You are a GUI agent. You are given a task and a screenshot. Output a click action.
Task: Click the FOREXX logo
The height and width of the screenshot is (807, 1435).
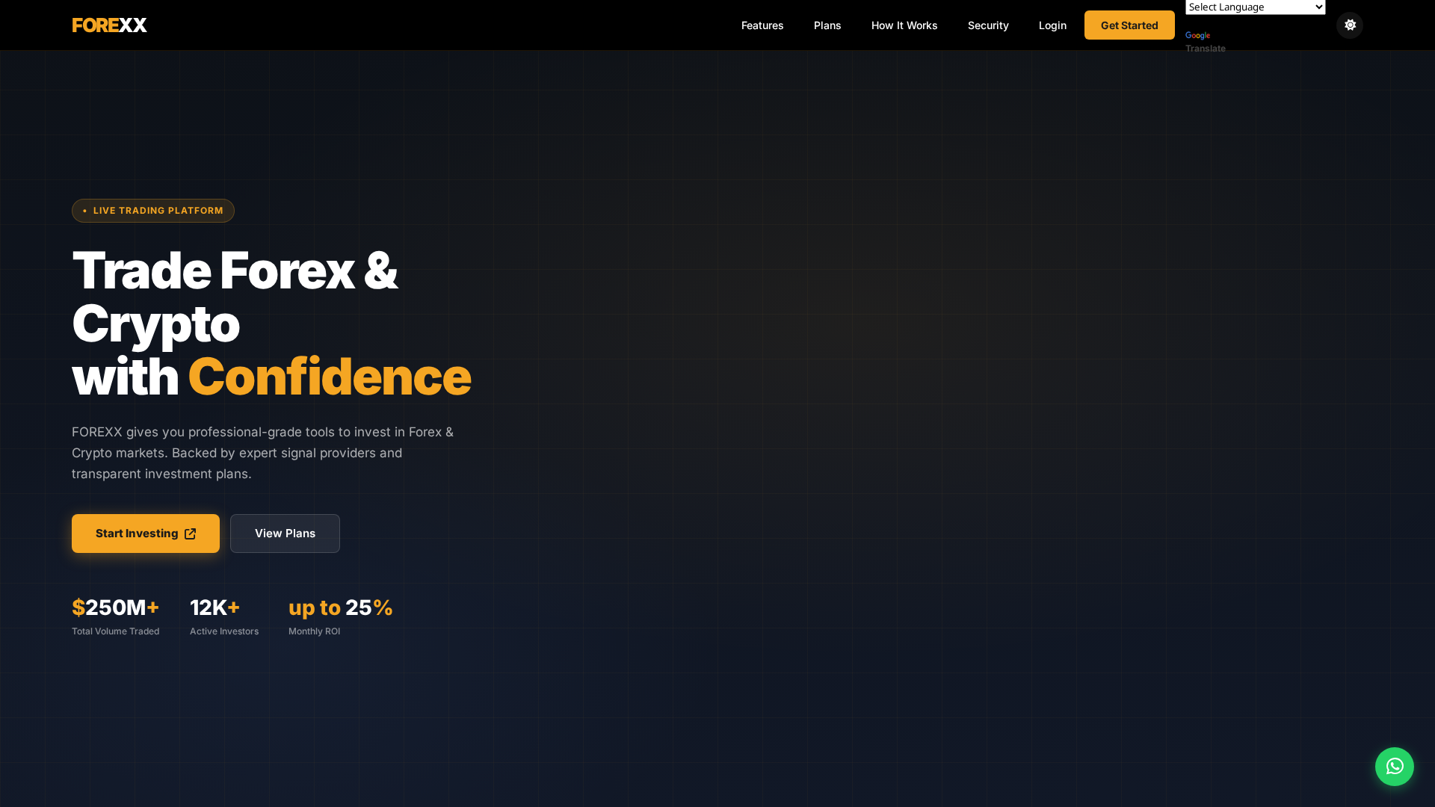pyautogui.click(x=109, y=25)
